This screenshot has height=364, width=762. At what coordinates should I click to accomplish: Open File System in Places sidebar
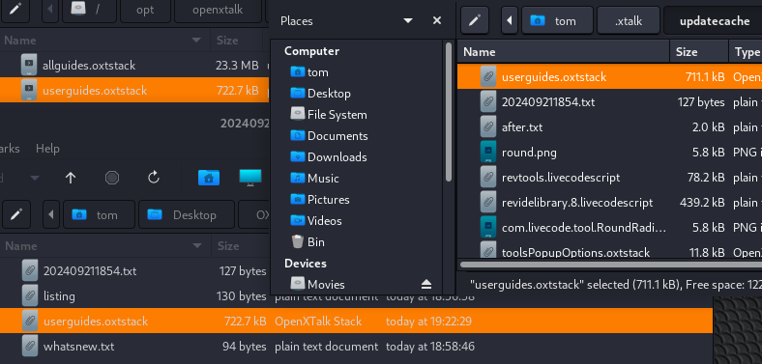pyautogui.click(x=329, y=115)
